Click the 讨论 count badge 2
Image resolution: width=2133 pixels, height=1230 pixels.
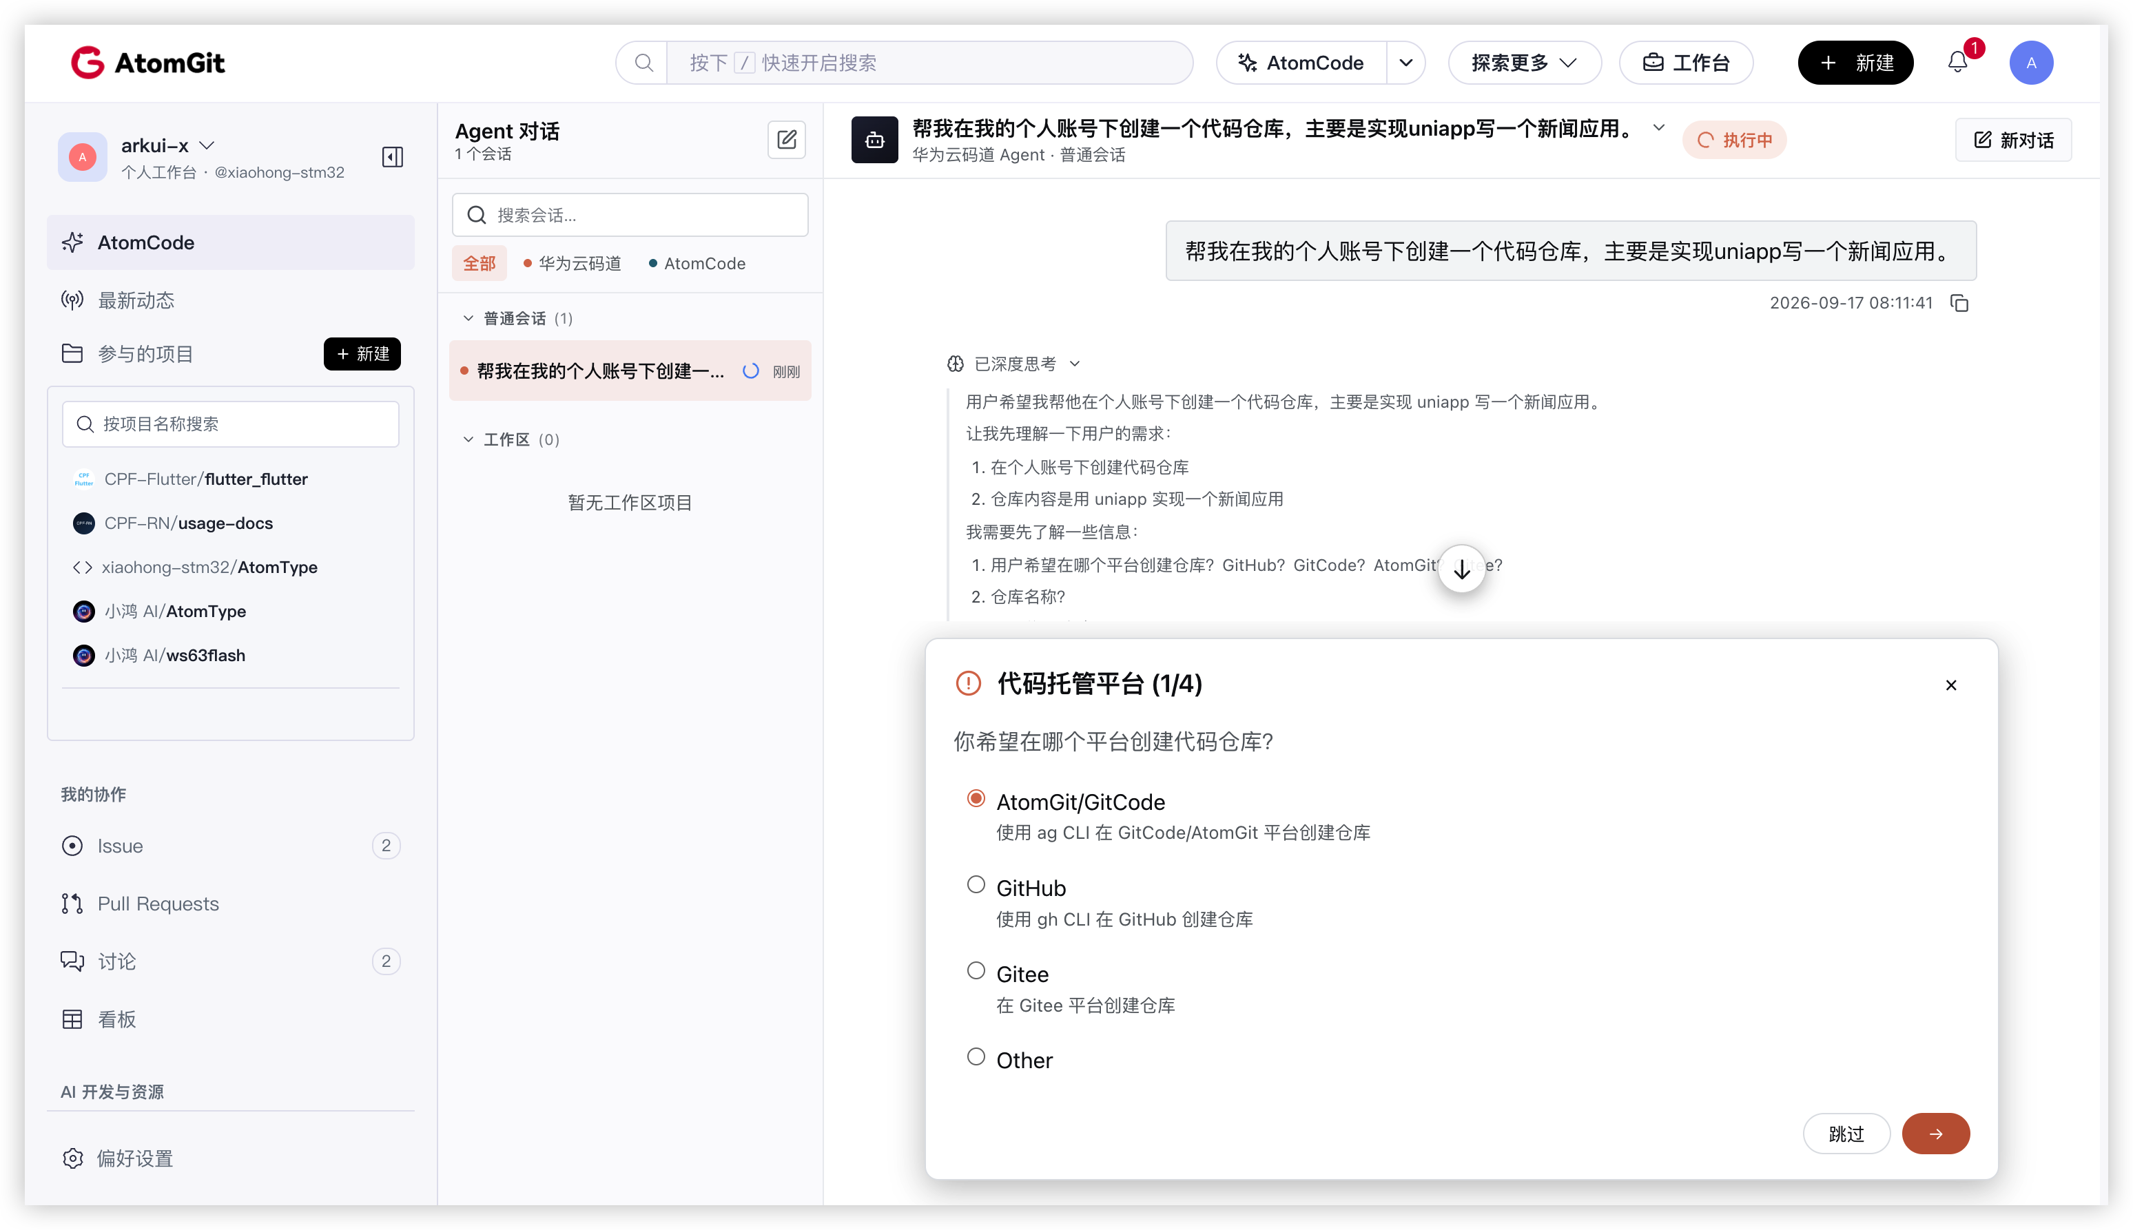[387, 961]
